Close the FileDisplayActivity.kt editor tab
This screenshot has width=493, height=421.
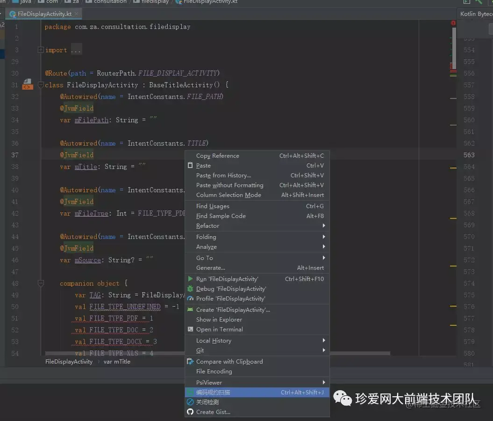[x=76, y=14]
